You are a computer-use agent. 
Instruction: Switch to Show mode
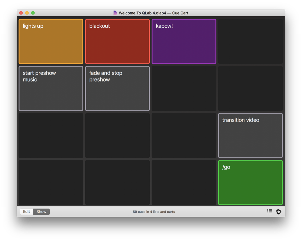tap(41, 212)
